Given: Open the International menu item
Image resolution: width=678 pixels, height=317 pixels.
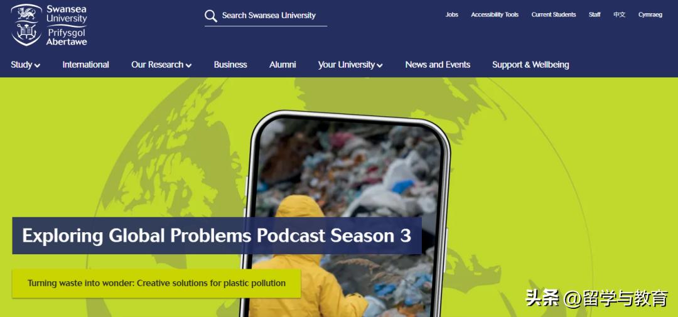Looking at the screenshot, I should coord(85,65).
